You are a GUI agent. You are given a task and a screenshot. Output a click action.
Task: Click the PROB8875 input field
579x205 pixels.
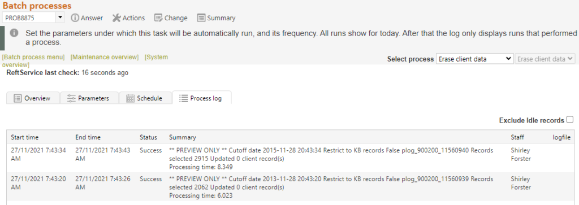point(29,18)
